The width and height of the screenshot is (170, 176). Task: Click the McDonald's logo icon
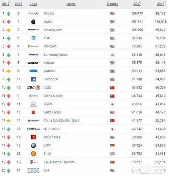pyautogui.click(x=33, y=137)
